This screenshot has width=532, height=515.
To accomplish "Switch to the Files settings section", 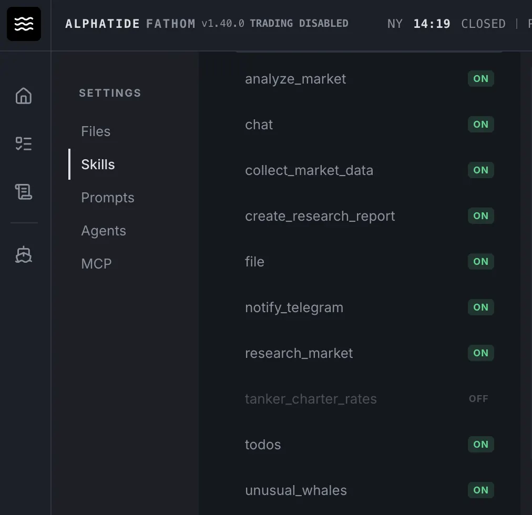I will tap(96, 131).
